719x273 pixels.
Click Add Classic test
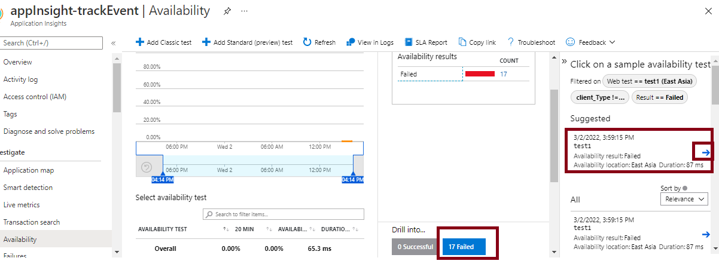coord(163,42)
